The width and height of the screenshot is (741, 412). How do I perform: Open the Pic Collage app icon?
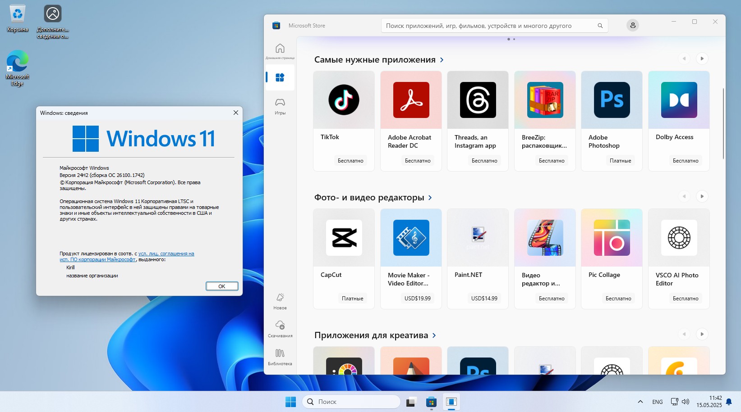click(612, 238)
